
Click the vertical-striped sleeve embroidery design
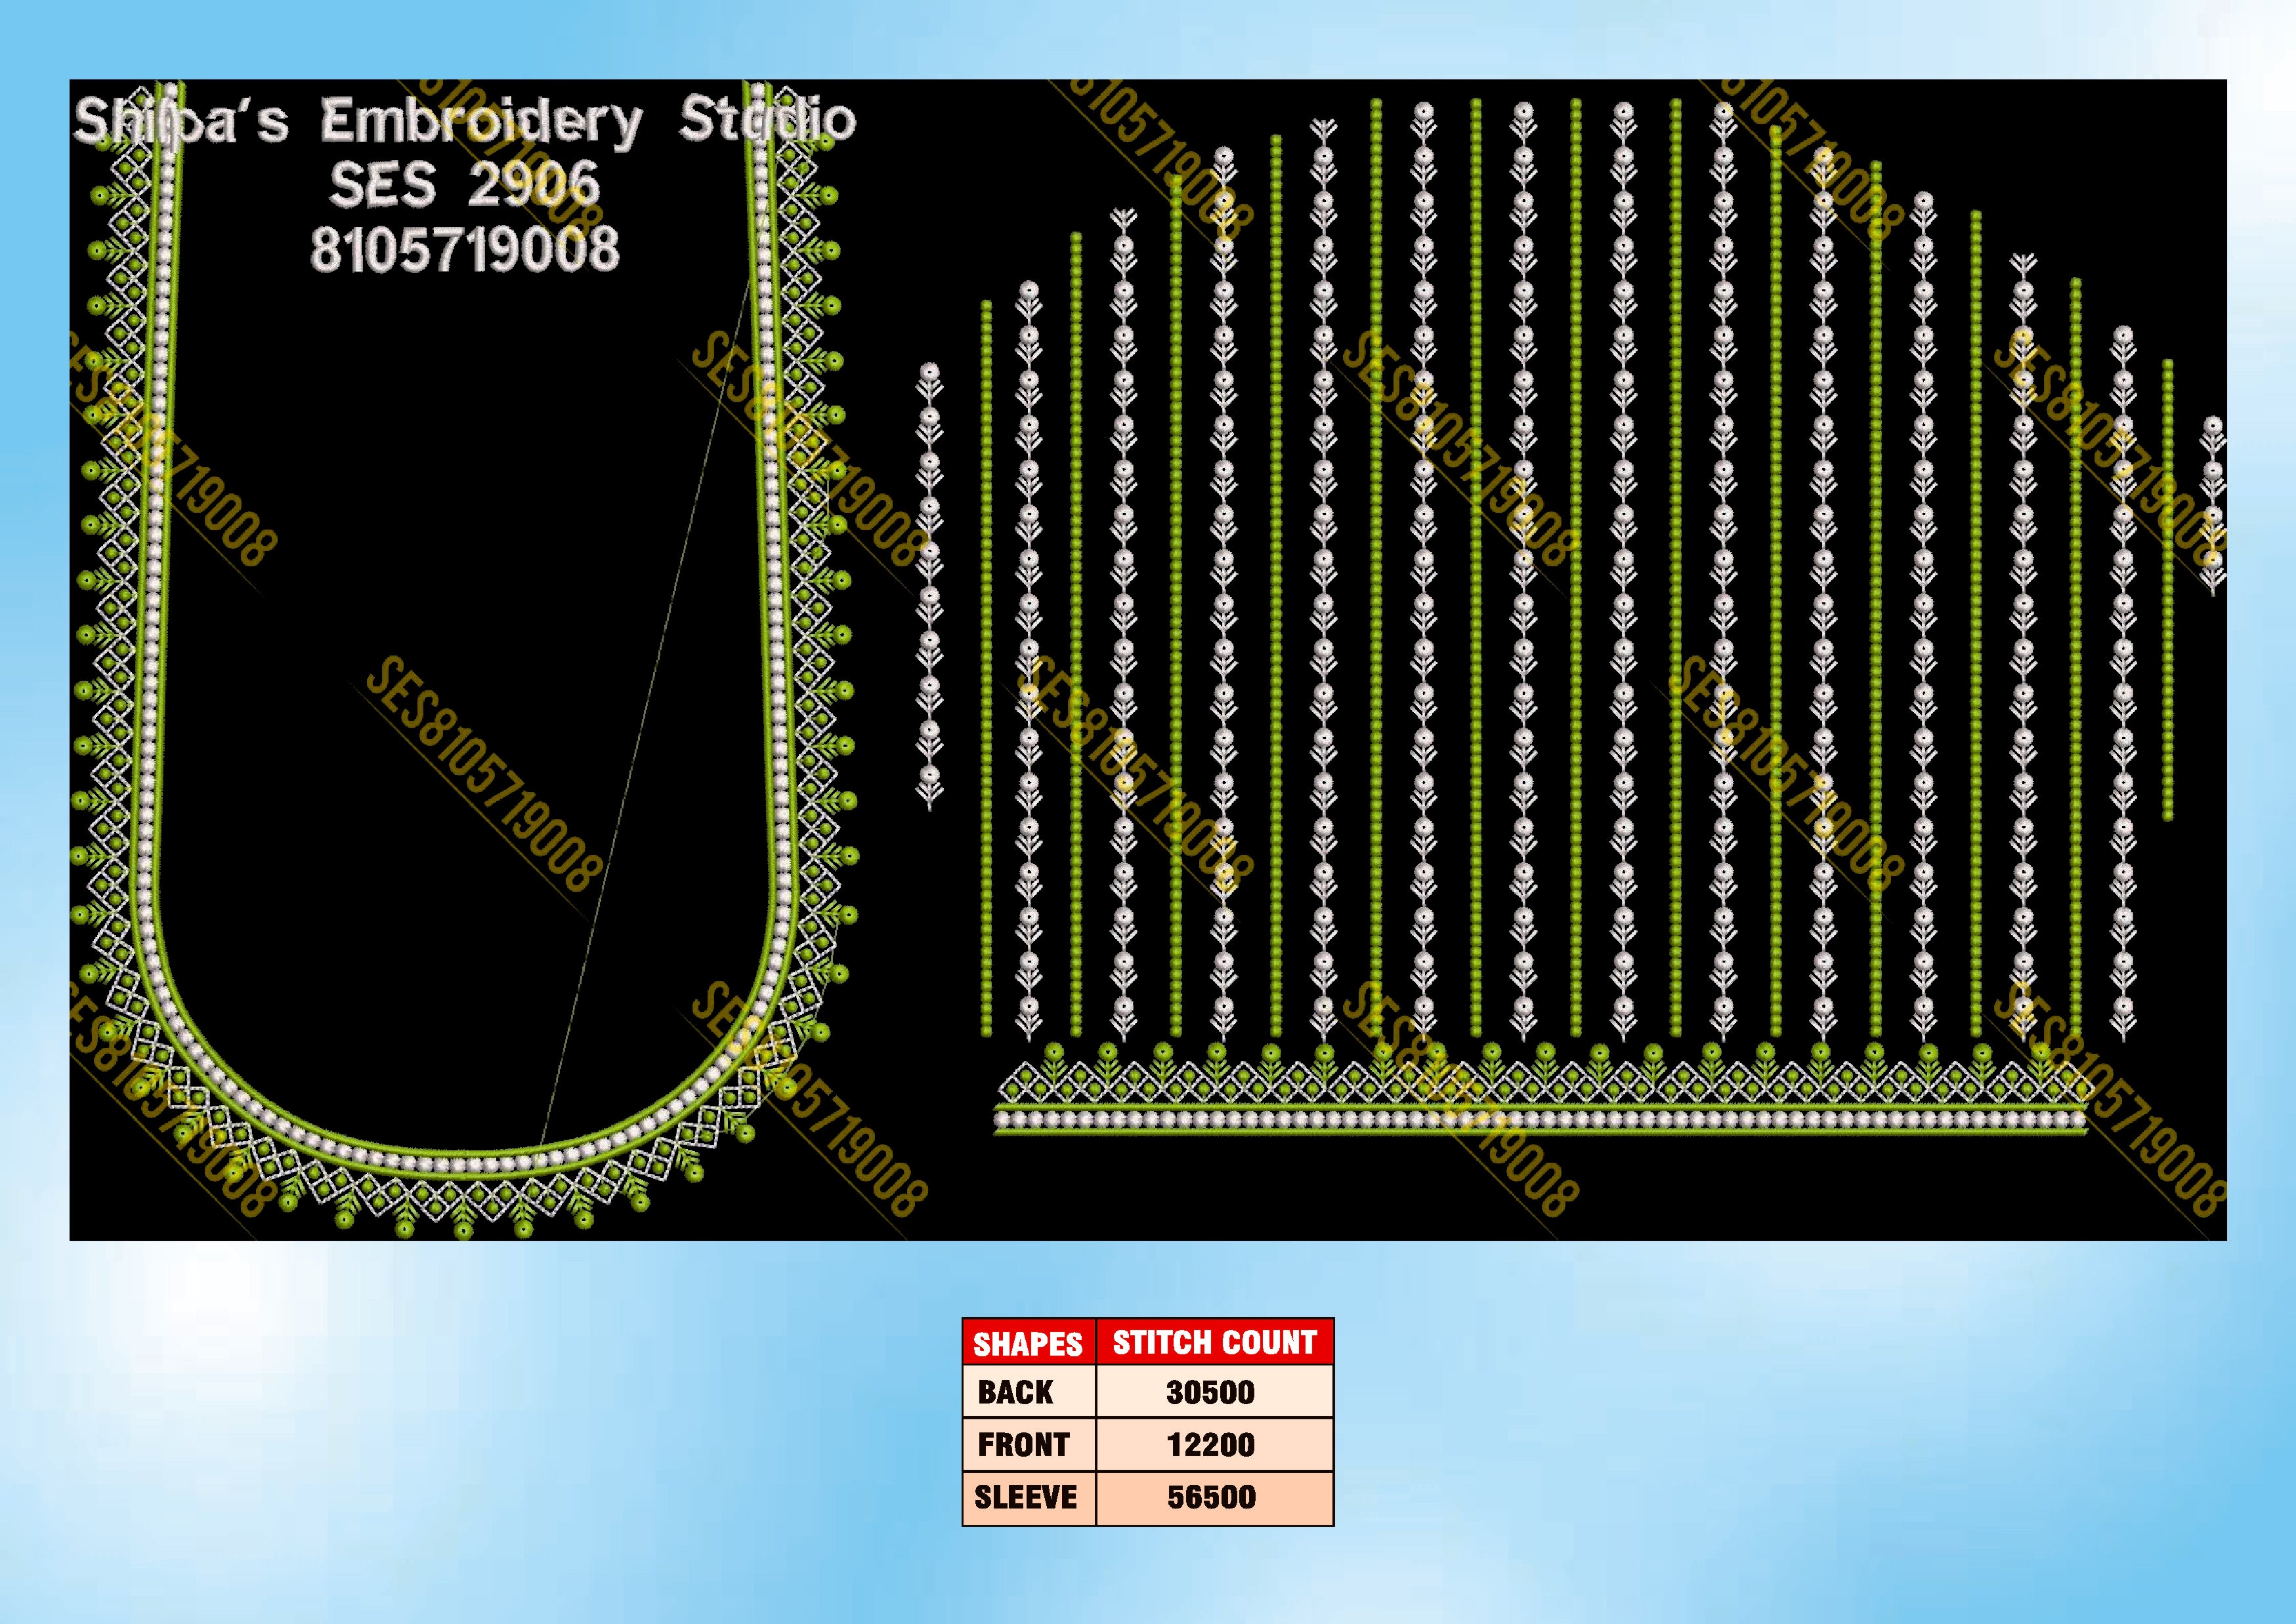[1571, 618]
